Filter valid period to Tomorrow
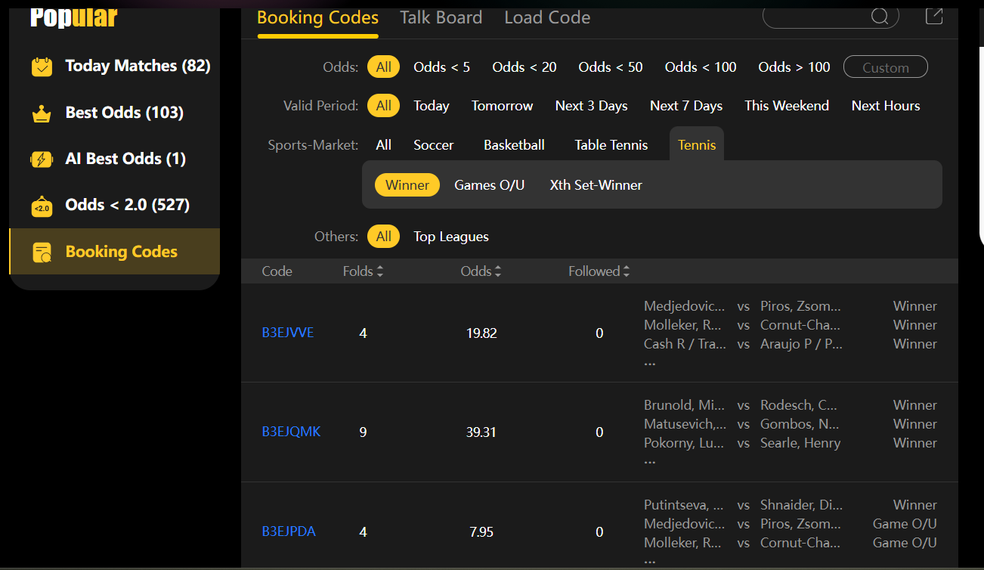 click(x=502, y=106)
